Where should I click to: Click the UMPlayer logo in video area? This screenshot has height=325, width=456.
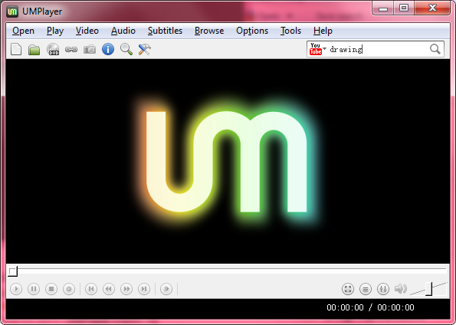click(226, 162)
